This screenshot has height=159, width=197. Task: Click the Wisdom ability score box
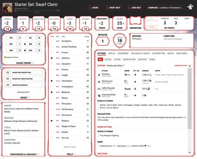tap(70, 23)
